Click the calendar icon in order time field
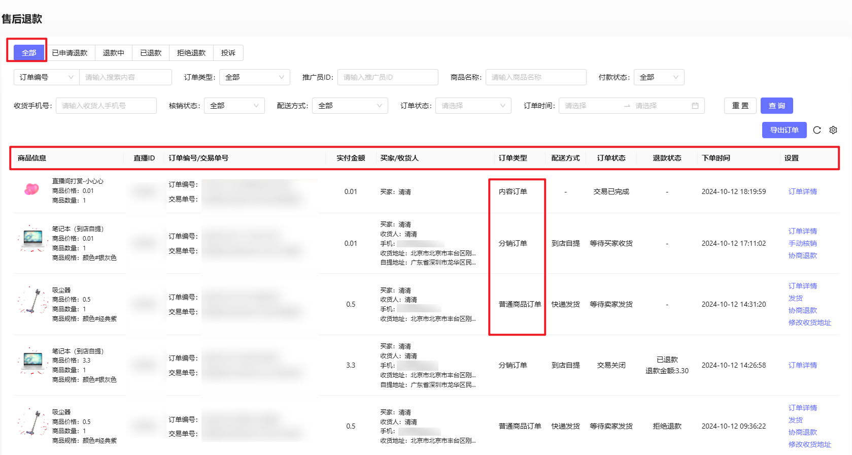This screenshot has height=455, width=852. (x=695, y=106)
